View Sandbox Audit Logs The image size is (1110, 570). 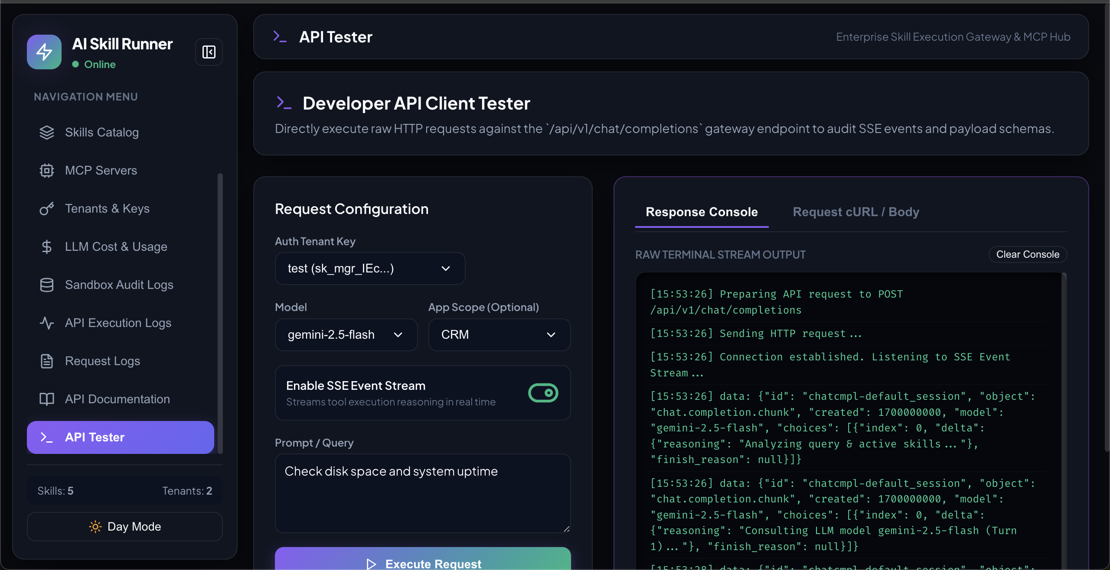tap(121, 285)
